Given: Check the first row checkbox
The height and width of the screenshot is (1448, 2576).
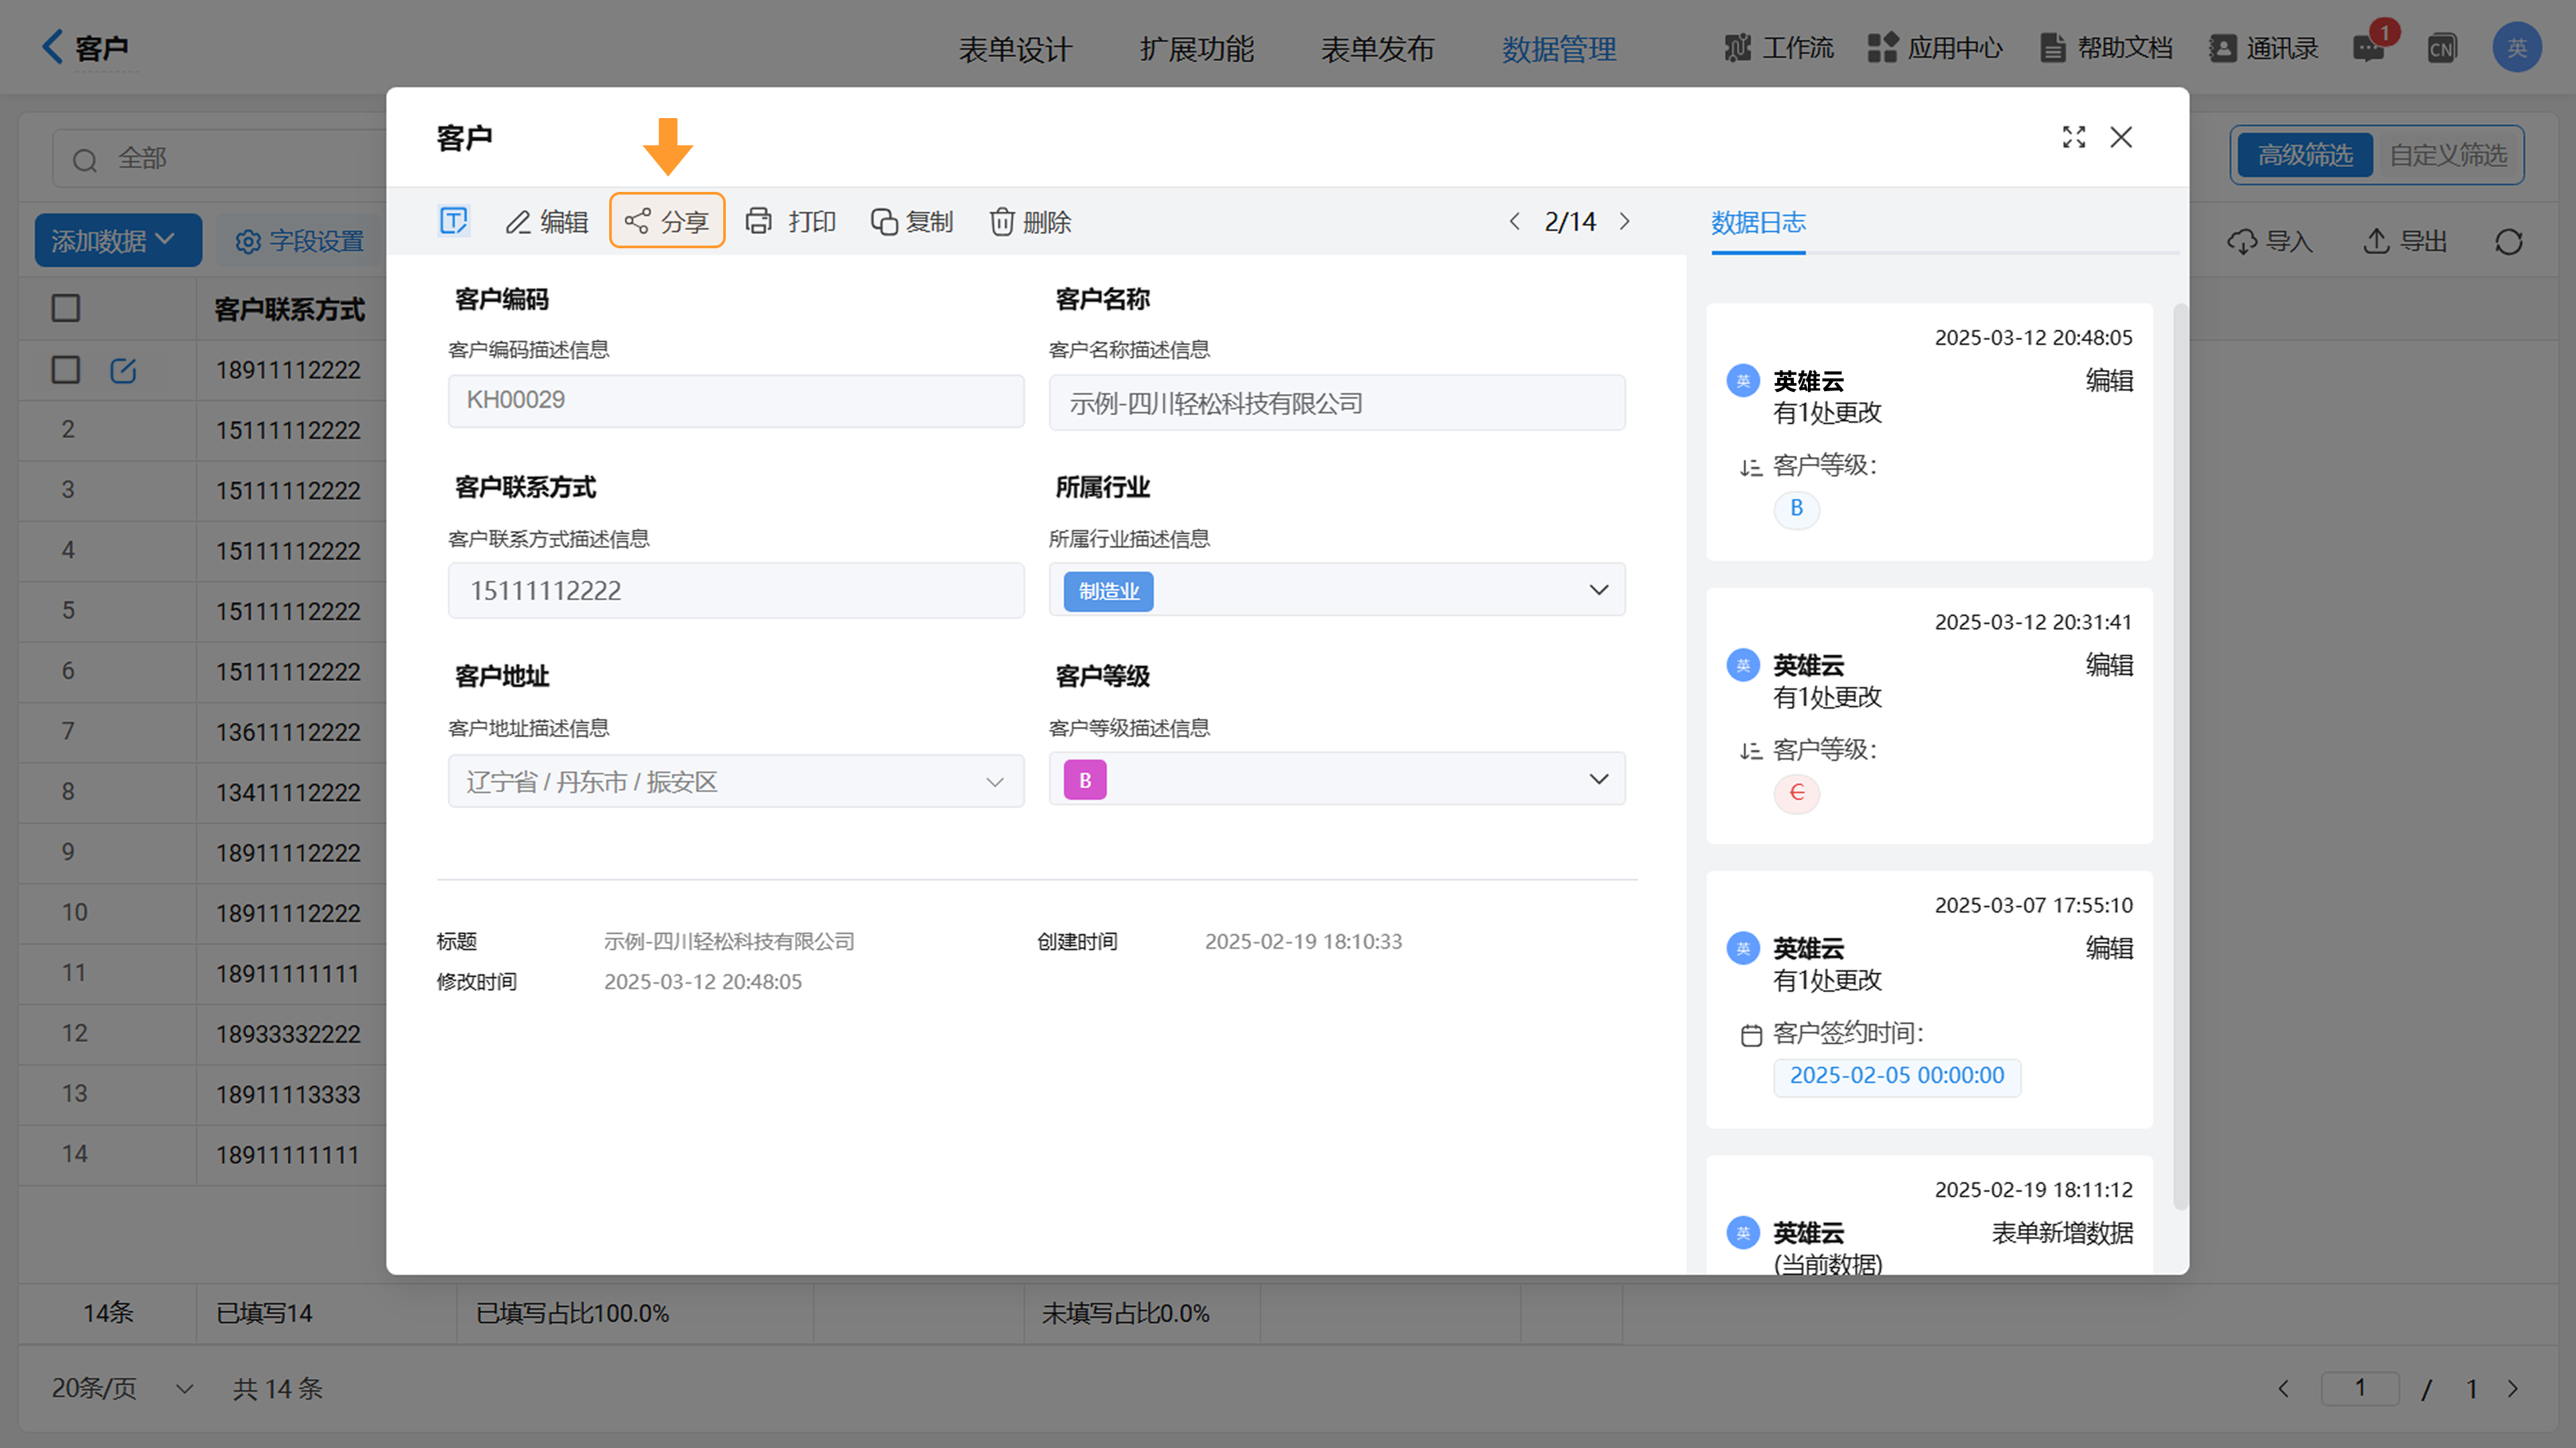Looking at the screenshot, I should pos(66,370).
